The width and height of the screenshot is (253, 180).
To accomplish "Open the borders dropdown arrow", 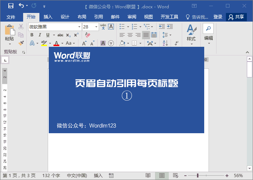I will tap(140, 44).
